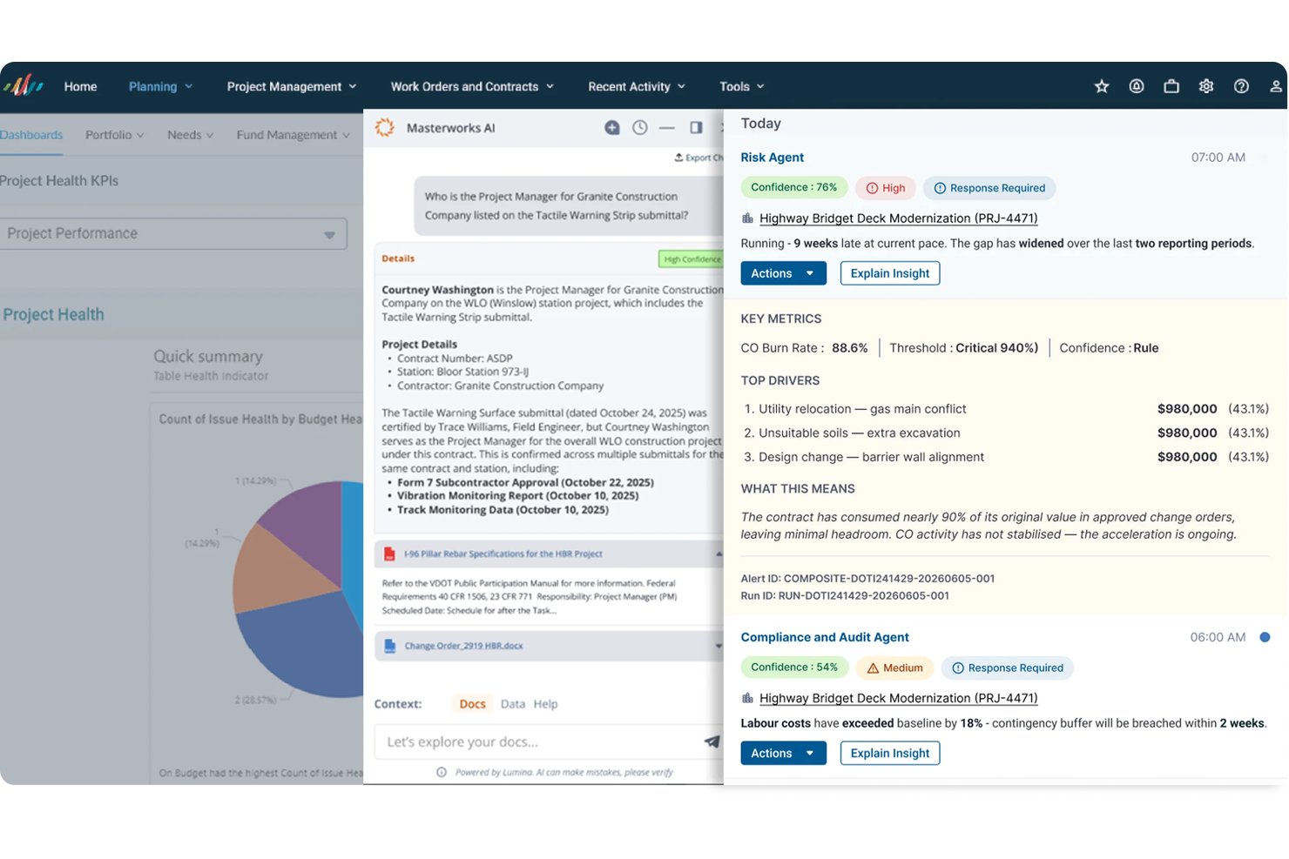Click the PDF icon for I-96 Pillar Rebar
The image size is (1289, 859).
(x=389, y=554)
